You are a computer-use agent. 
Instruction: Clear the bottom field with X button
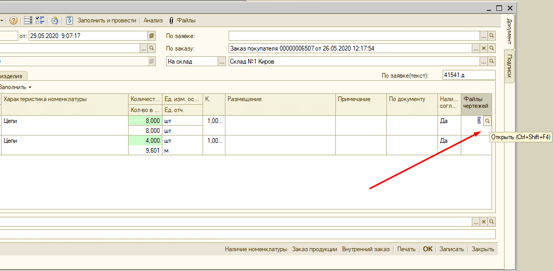point(484,221)
